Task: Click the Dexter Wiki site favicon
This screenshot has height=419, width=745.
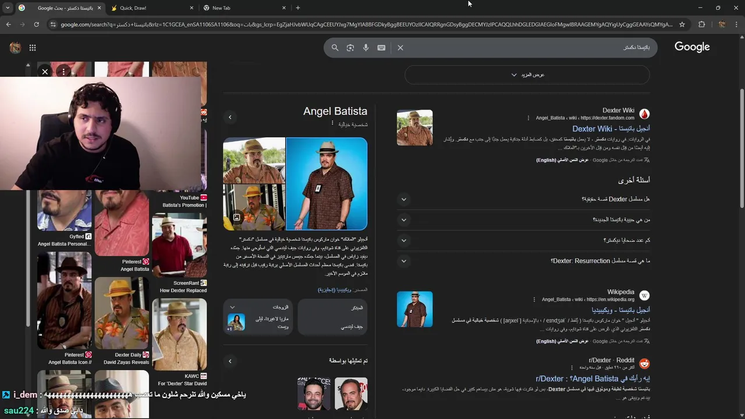Action: pos(644,114)
